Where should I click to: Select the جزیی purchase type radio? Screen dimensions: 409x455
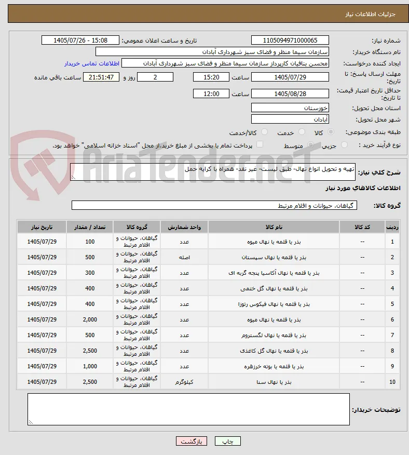click(344, 144)
